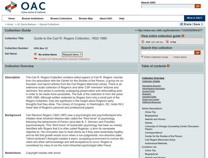Open Biography link in table of contents
Screen dimensions: 208x158
click(147, 94)
